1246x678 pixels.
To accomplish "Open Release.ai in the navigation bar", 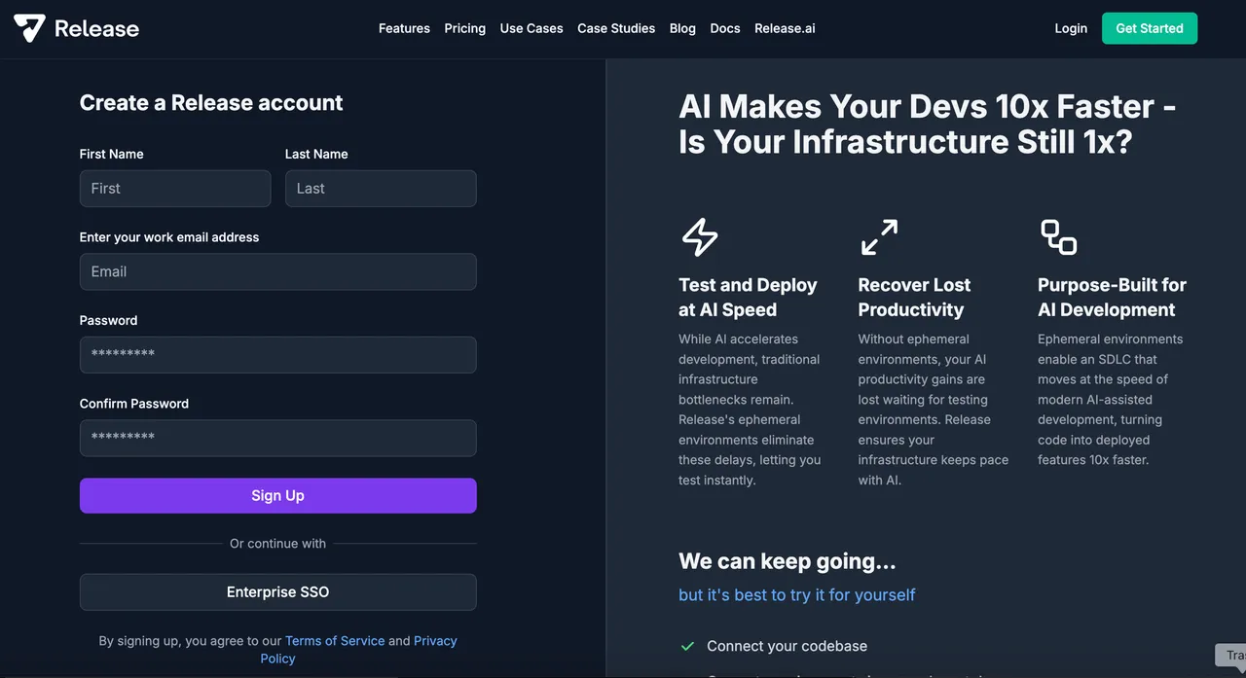I will tap(785, 28).
